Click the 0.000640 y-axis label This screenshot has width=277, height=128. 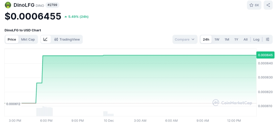click(x=265, y=63)
